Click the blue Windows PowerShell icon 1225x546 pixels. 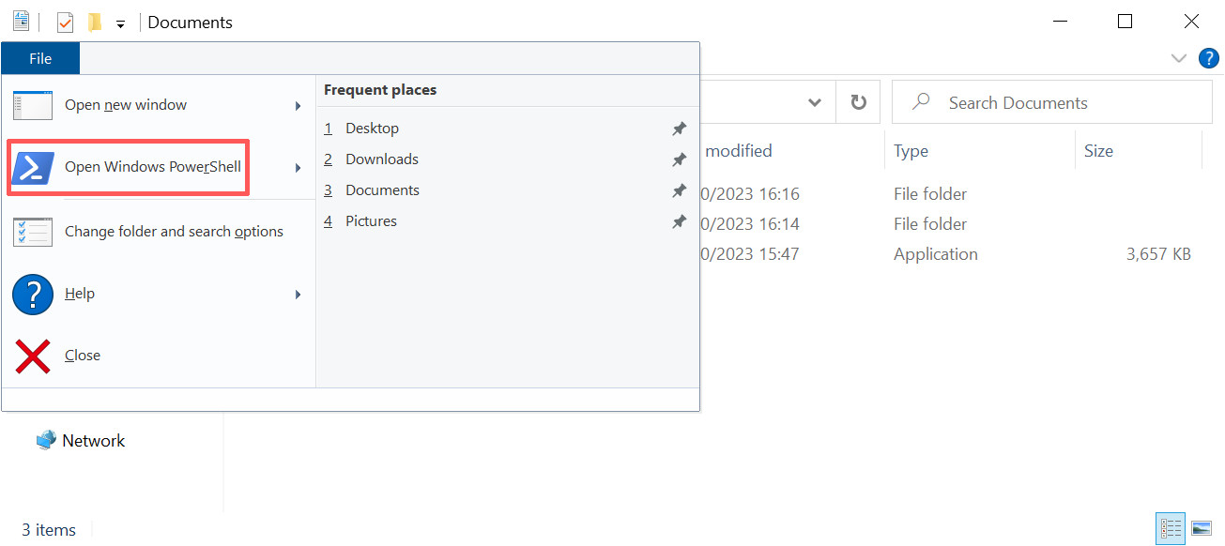(33, 168)
